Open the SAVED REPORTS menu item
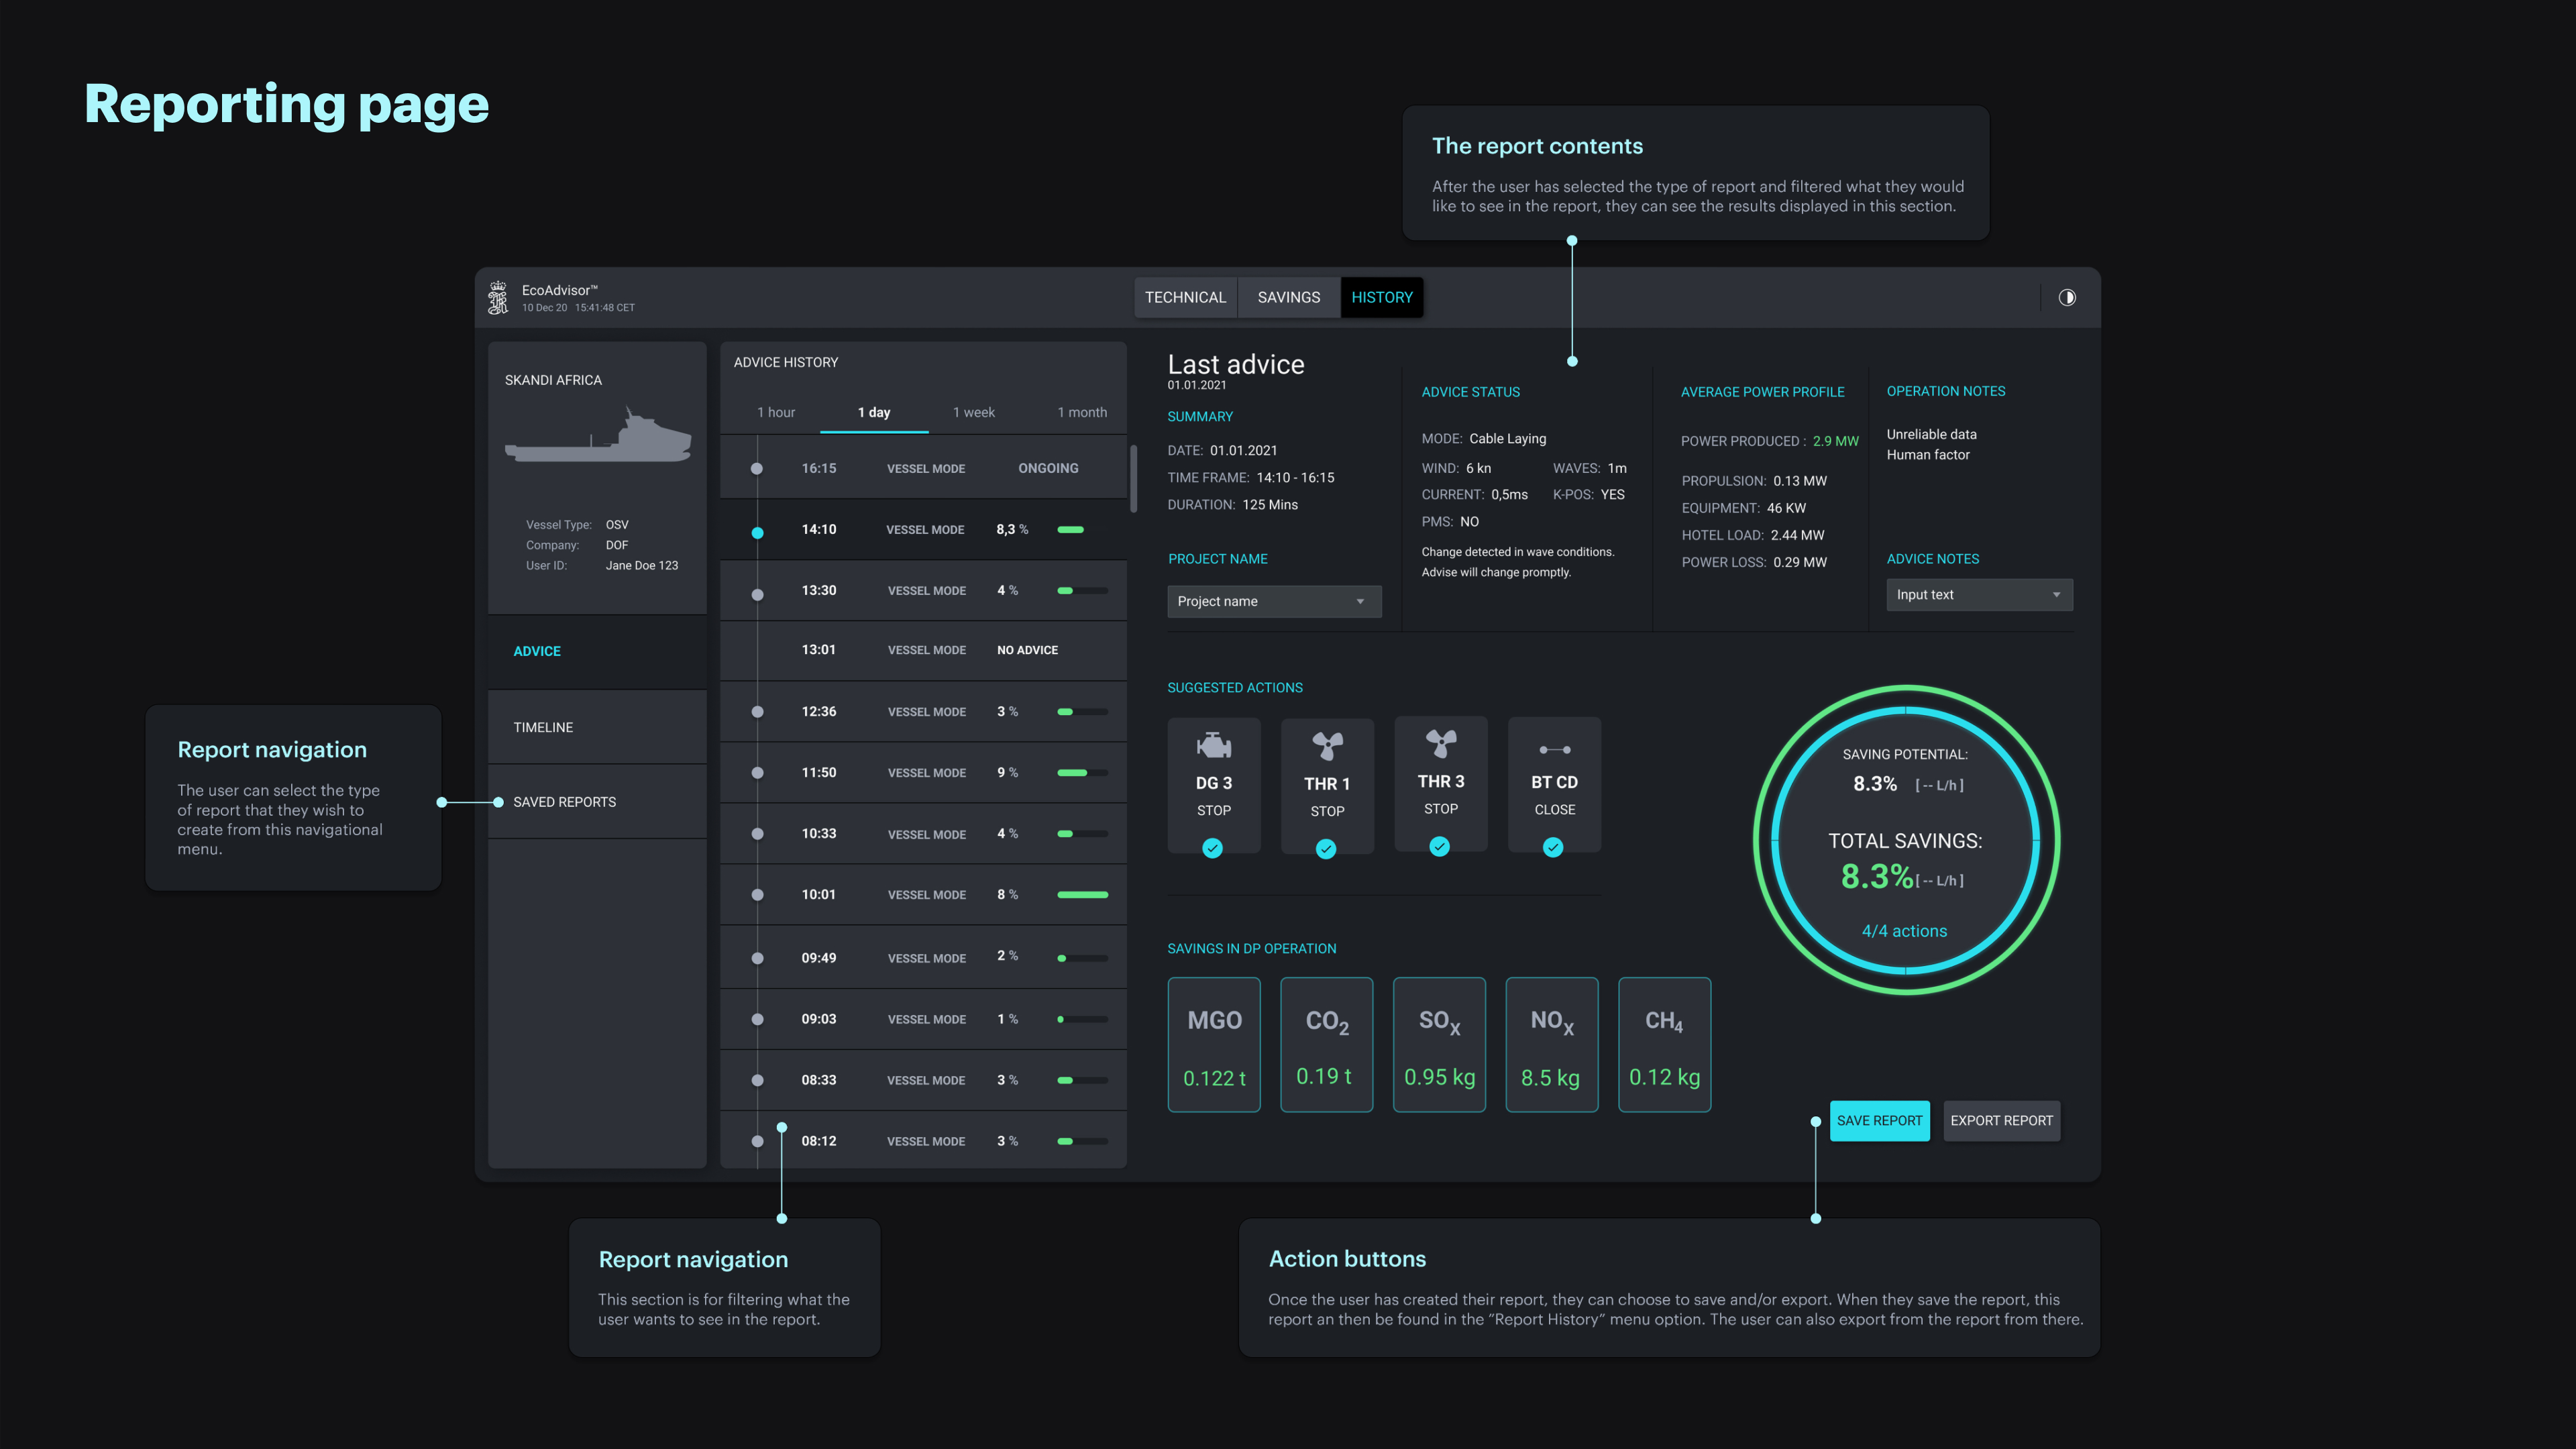Image resolution: width=2576 pixels, height=1449 pixels. pyautogui.click(x=597, y=802)
